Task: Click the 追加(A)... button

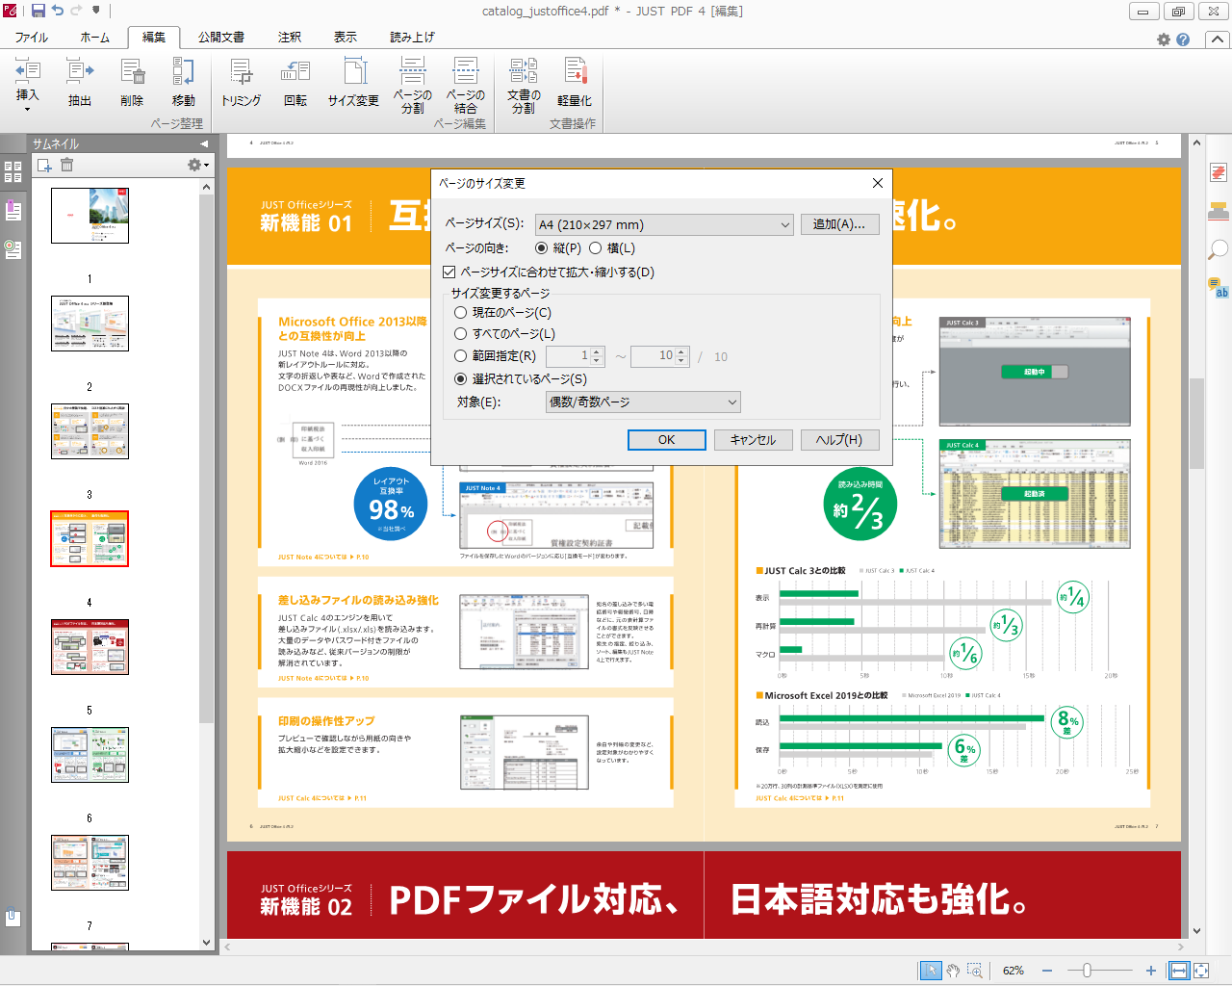Action: [x=839, y=224]
